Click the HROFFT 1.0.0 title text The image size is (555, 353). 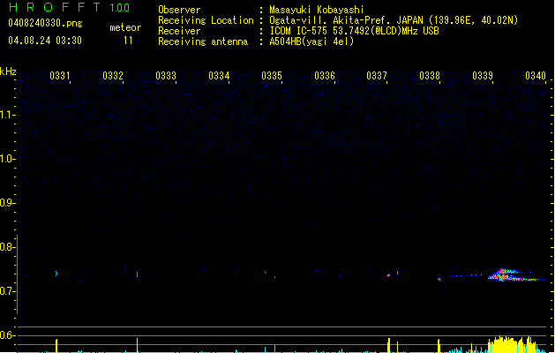click(x=69, y=7)
